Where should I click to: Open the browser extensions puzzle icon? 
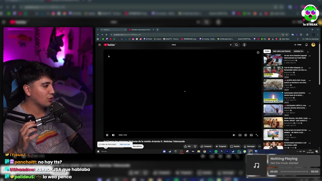point(301,35)
